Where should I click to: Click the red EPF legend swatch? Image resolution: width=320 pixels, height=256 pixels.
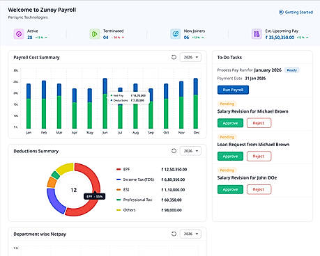click(x=119, y=169)
